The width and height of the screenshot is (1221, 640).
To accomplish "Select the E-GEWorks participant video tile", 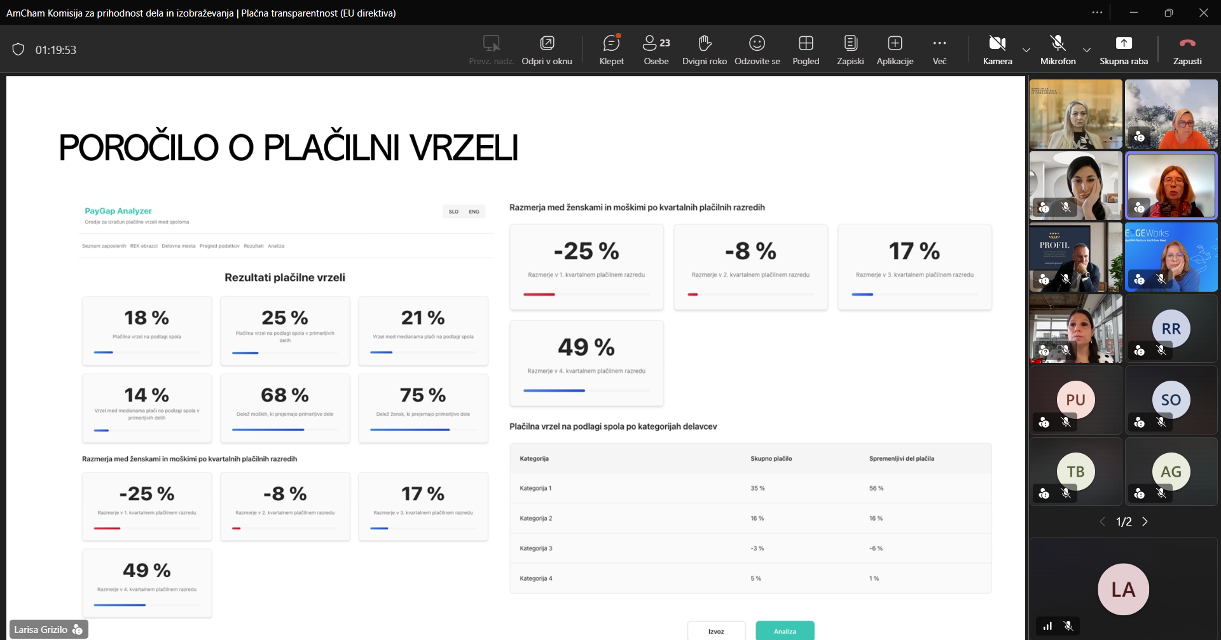I will [1171, 257].
